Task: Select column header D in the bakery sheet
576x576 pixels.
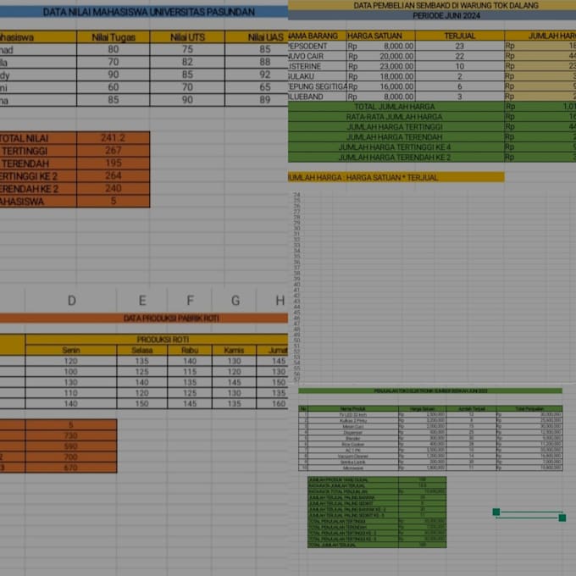Action: coord(71,301)
